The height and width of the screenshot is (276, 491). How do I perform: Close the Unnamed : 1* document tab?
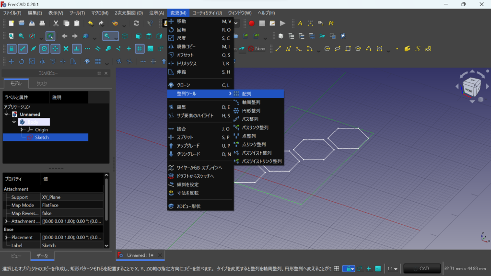160,255
